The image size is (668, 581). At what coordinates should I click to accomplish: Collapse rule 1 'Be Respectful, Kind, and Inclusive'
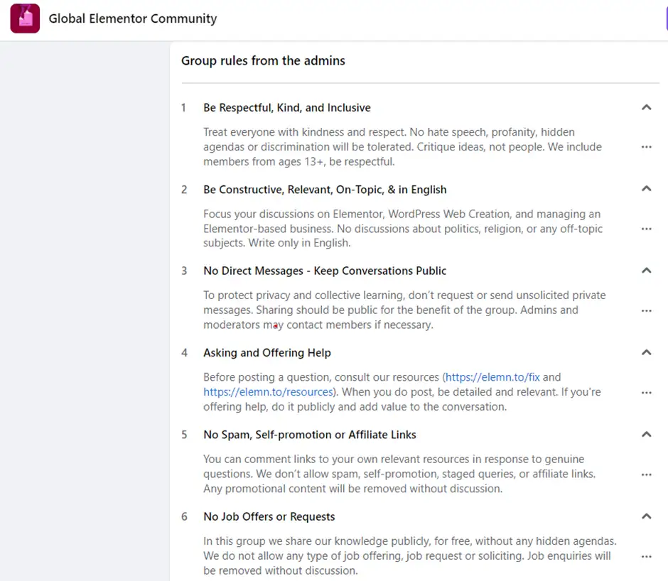647,107
